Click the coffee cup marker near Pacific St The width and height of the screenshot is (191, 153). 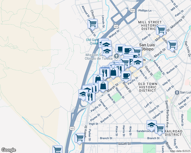click(x=126, y=75)
